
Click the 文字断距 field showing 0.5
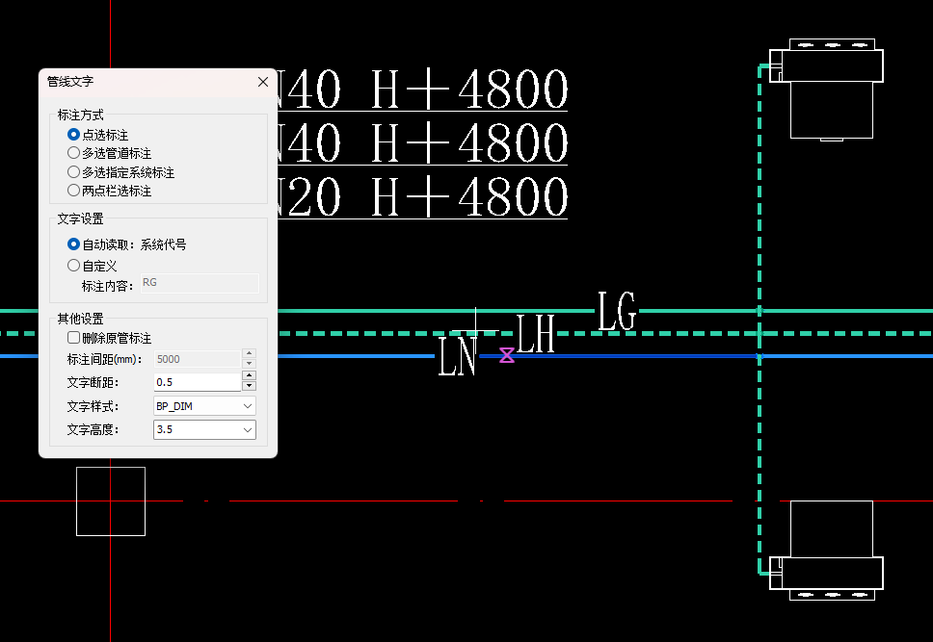[x=197, y=382]
